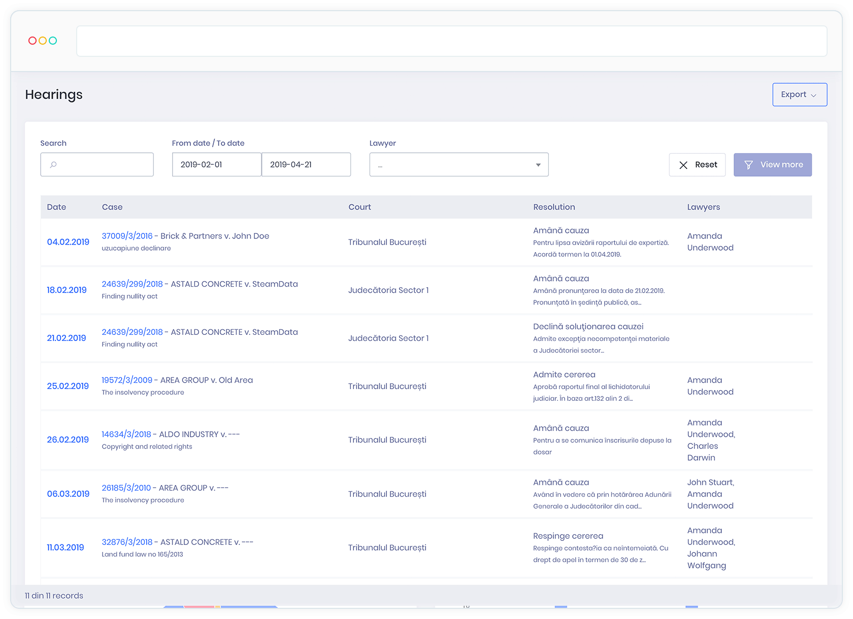Focus the Search input field
The width and height of the screenshot is (853, 619).
coord(97,164)
